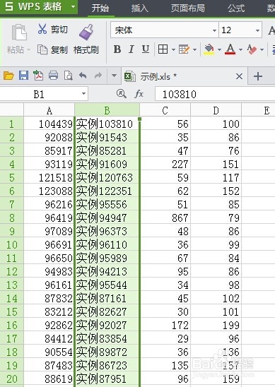Click cell containing 83212
Image resolution: width=275 pixels, height=387 pixels.
pyautogui.click(x=49, y=311)
